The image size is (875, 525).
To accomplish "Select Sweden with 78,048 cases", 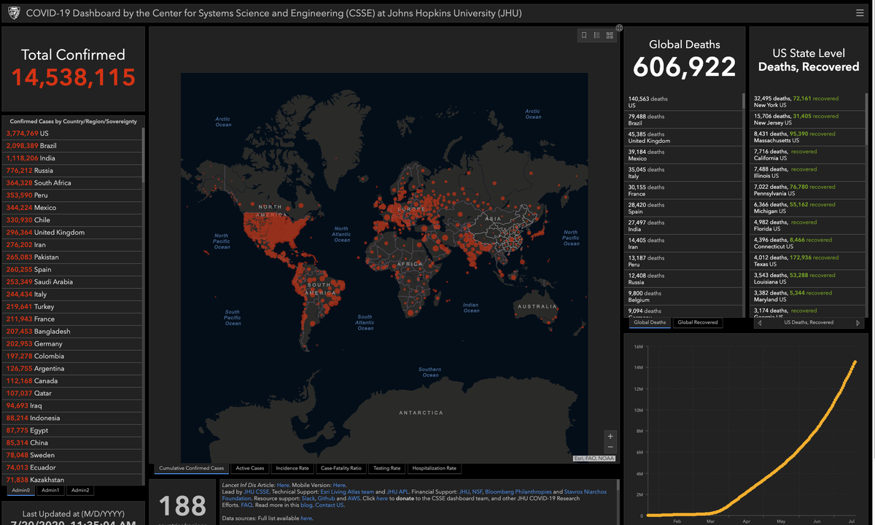I will 72,455.
